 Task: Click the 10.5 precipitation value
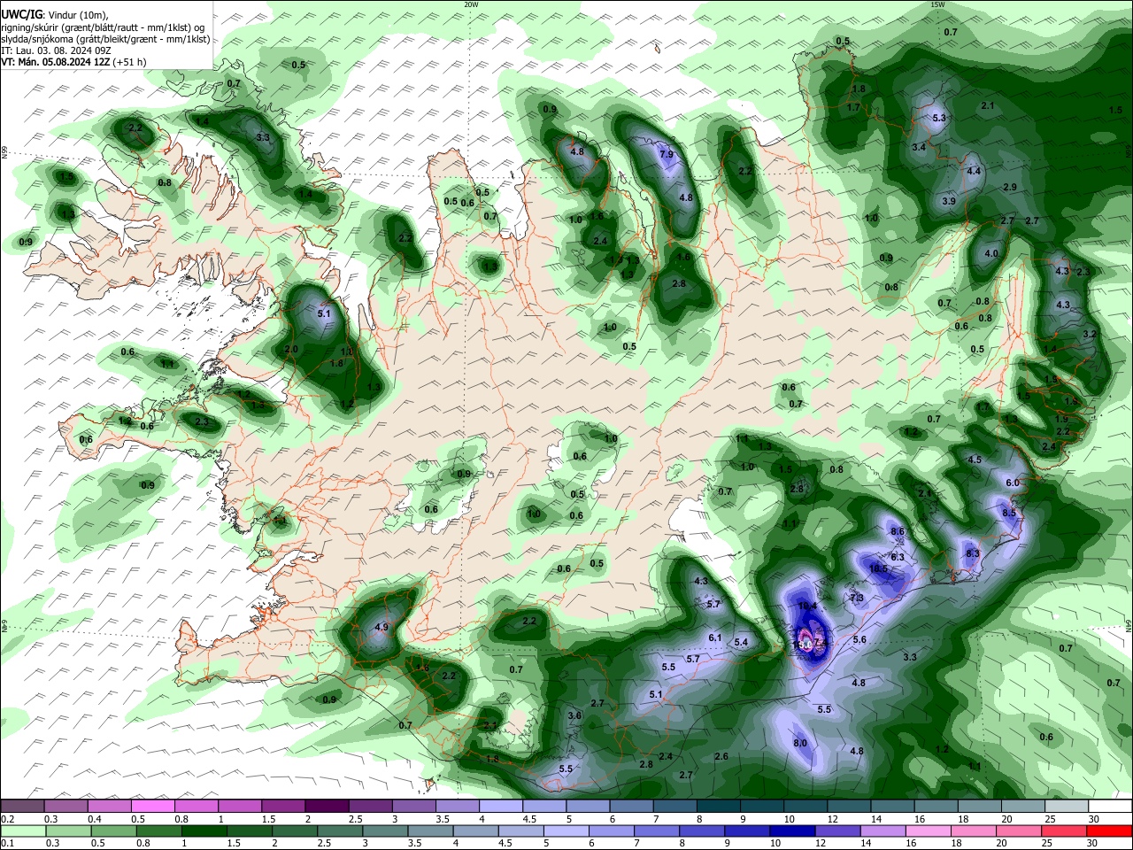[878, 568]
